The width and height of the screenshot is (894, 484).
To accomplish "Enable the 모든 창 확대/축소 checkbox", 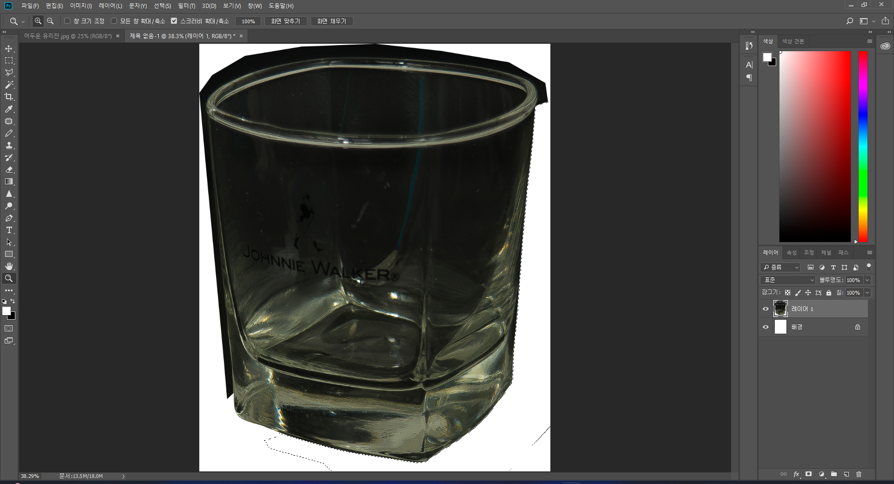I will point(114,21).
